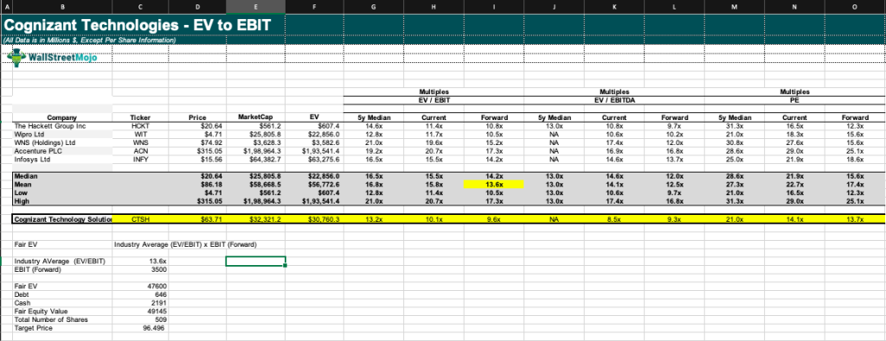Select Infosys price '$15.56'

197,159
